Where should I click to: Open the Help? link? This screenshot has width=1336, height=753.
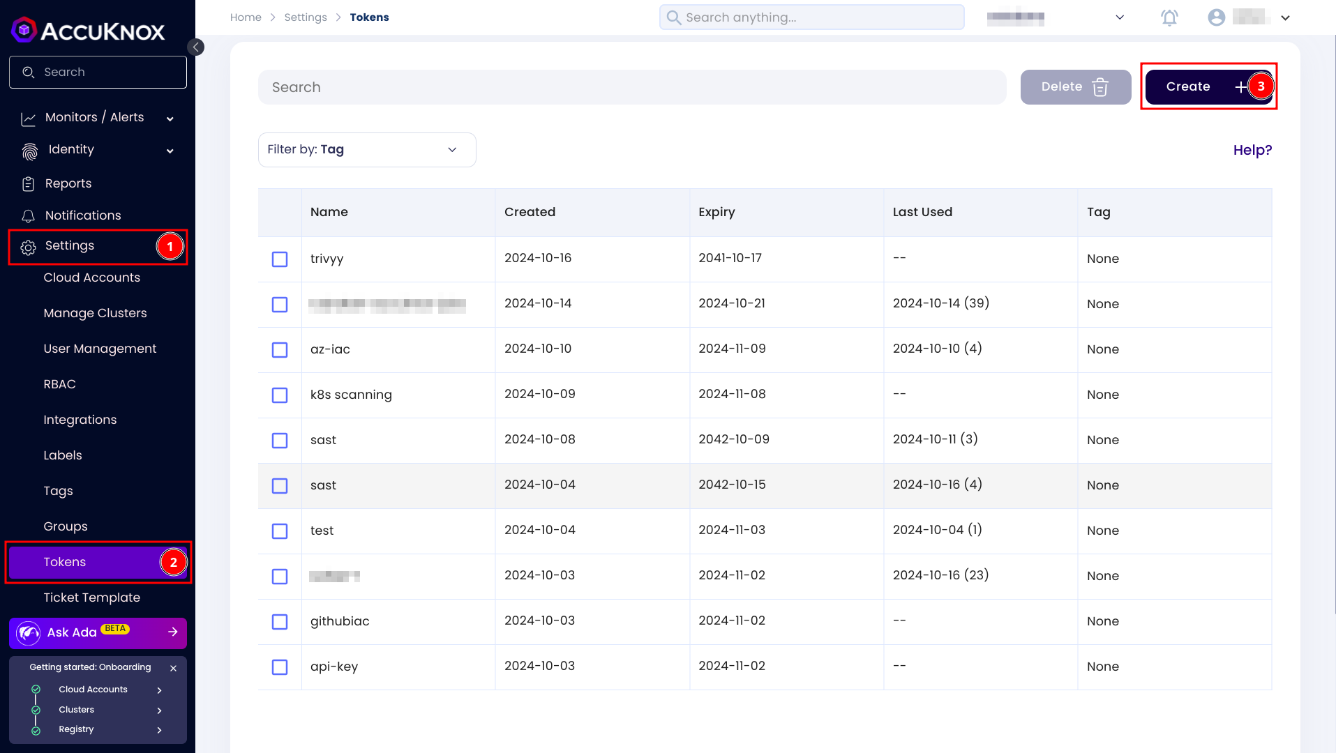tap(1252, 150)
